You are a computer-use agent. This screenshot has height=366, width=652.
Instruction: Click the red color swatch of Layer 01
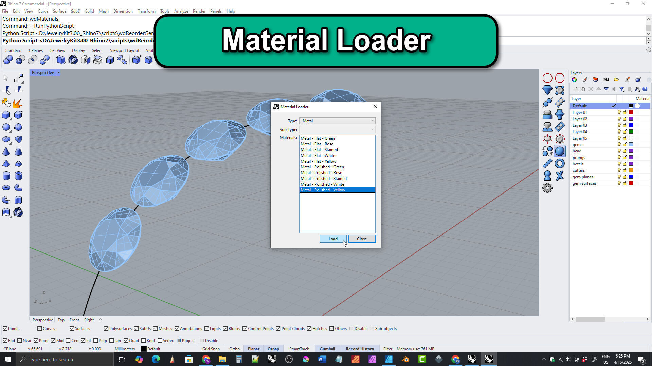coord(631,113)
